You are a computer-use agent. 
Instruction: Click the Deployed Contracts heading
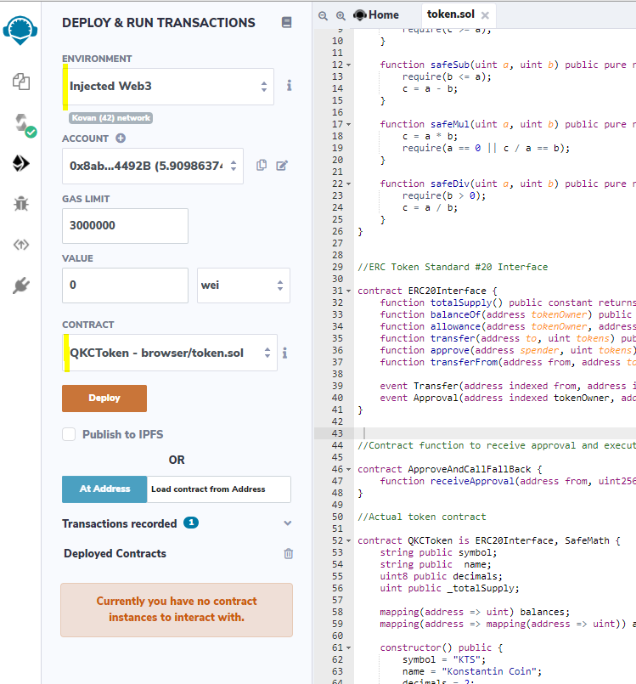[115, 553]
